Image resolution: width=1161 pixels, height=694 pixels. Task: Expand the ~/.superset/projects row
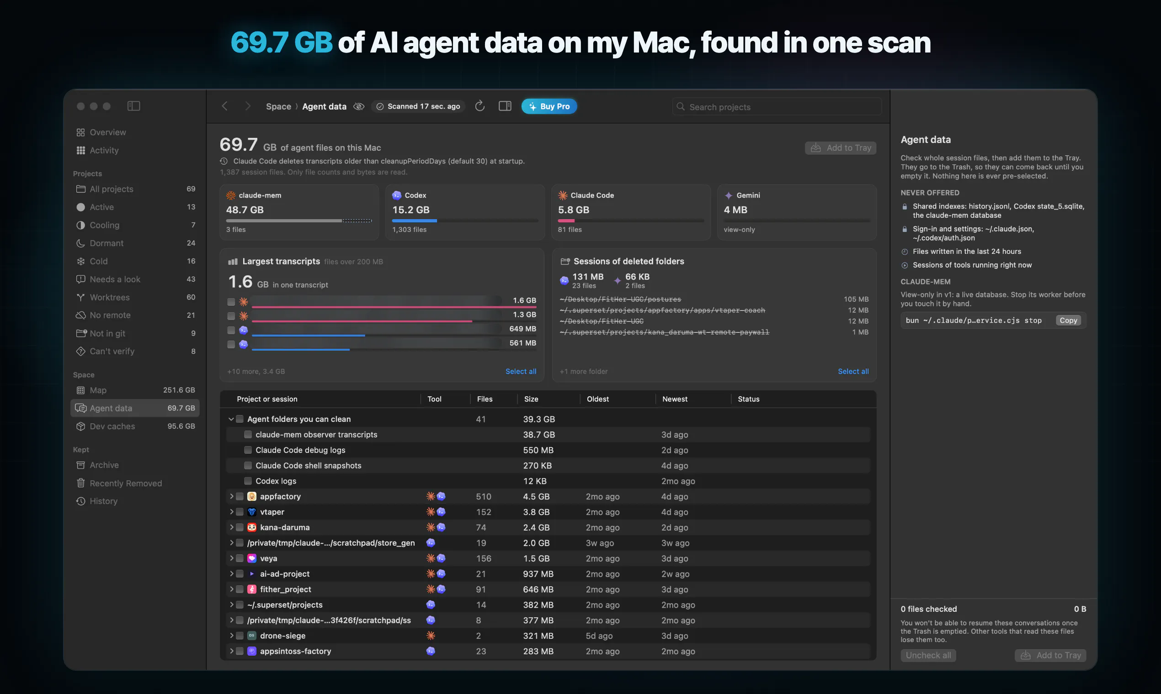[231, 604]
